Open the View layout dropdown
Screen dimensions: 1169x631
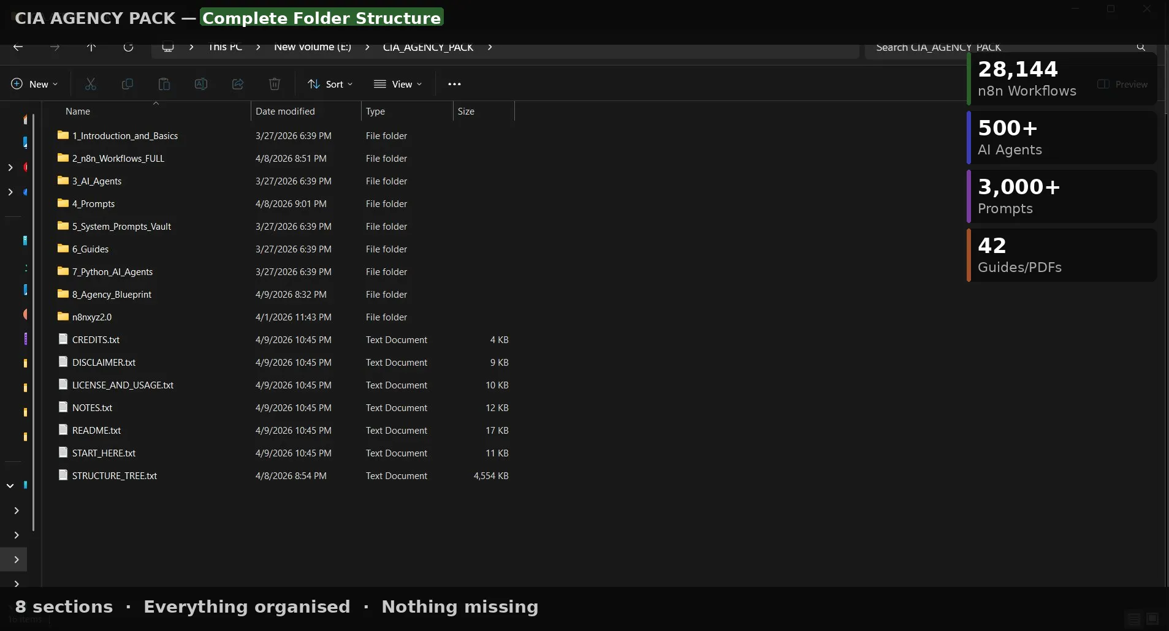[x=398, y=84]
